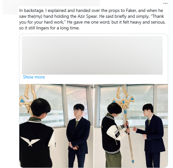Screen dimensions: 173x168
Task: Click the hands gripping the spear shaft
Action: pos(127,127)
